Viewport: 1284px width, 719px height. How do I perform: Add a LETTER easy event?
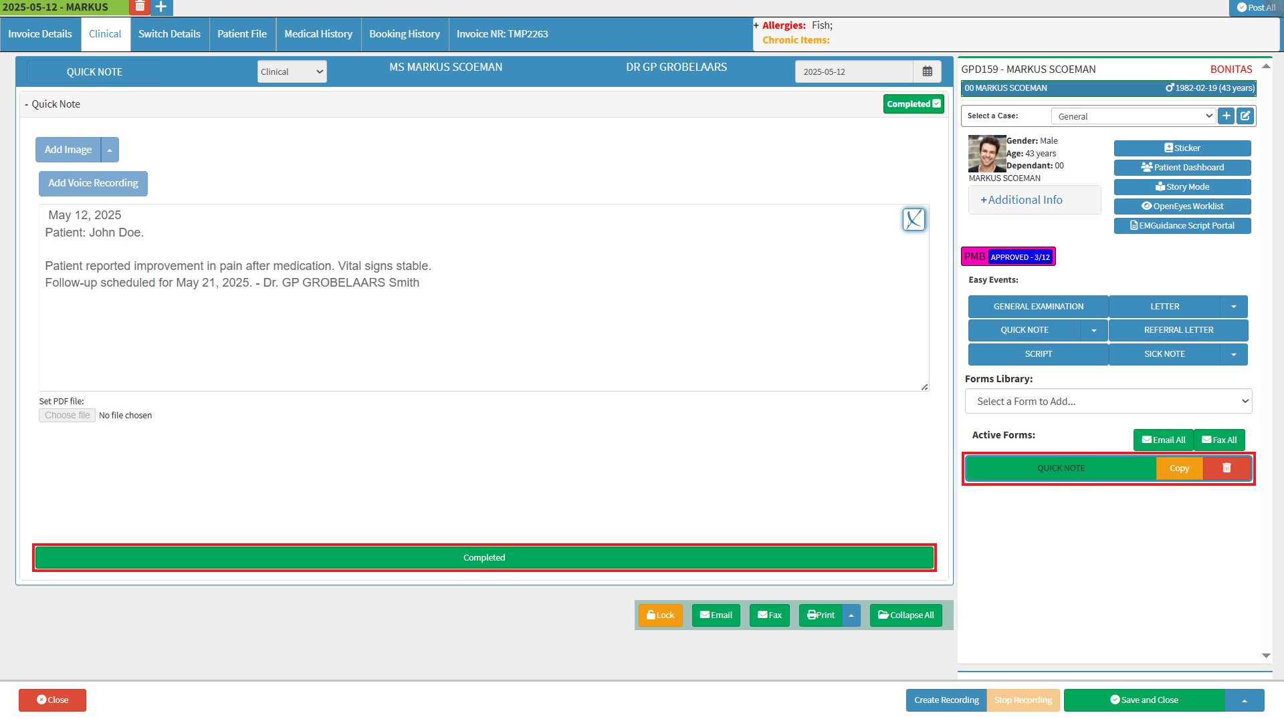(1165, 307)
